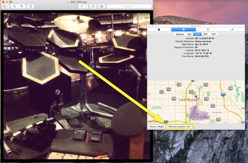Switch to the TIFF segment
This screenshot has height=163, width=248.
(x=213, y=34)
